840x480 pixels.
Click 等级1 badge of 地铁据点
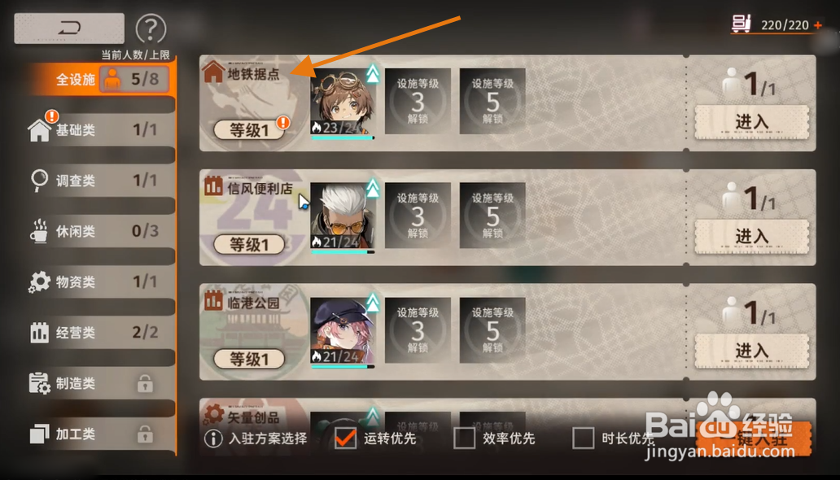(249, 130)
